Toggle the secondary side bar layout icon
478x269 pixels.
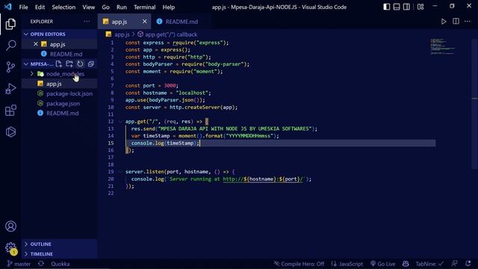pos(406,7)
